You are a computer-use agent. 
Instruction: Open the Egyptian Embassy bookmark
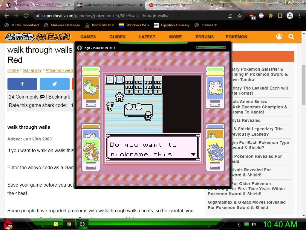pyautogui.click(x=172, y=25)
